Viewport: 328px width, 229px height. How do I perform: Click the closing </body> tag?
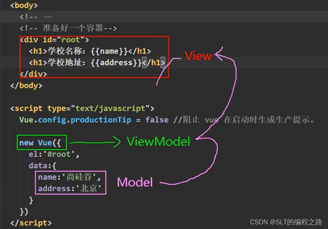tap(26, 86)
